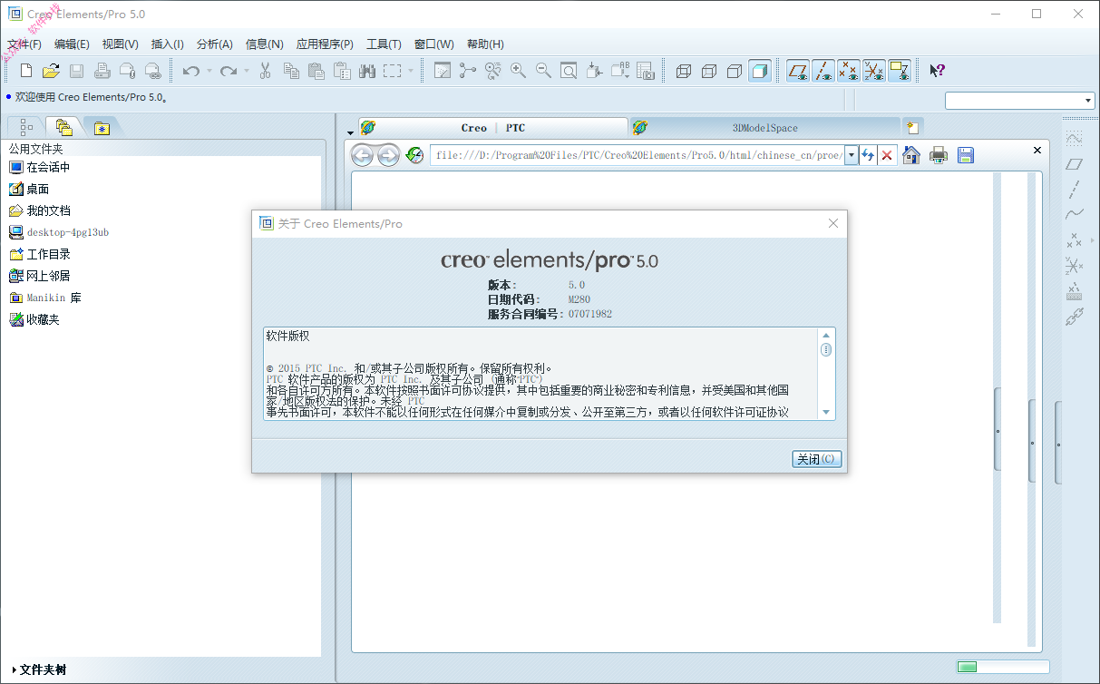Image resolution: width=1100 pixels, height=684 pixels.
Task: Select the Coordinate System tool in right toolbar
Action: 1075,266
